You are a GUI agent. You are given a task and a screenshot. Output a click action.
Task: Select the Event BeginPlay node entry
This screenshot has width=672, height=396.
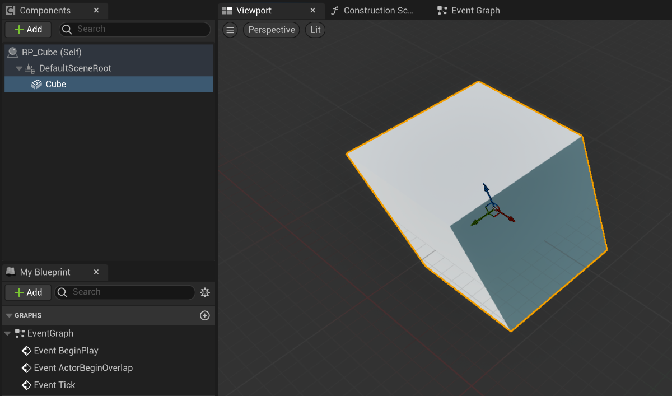click(66, 351)
